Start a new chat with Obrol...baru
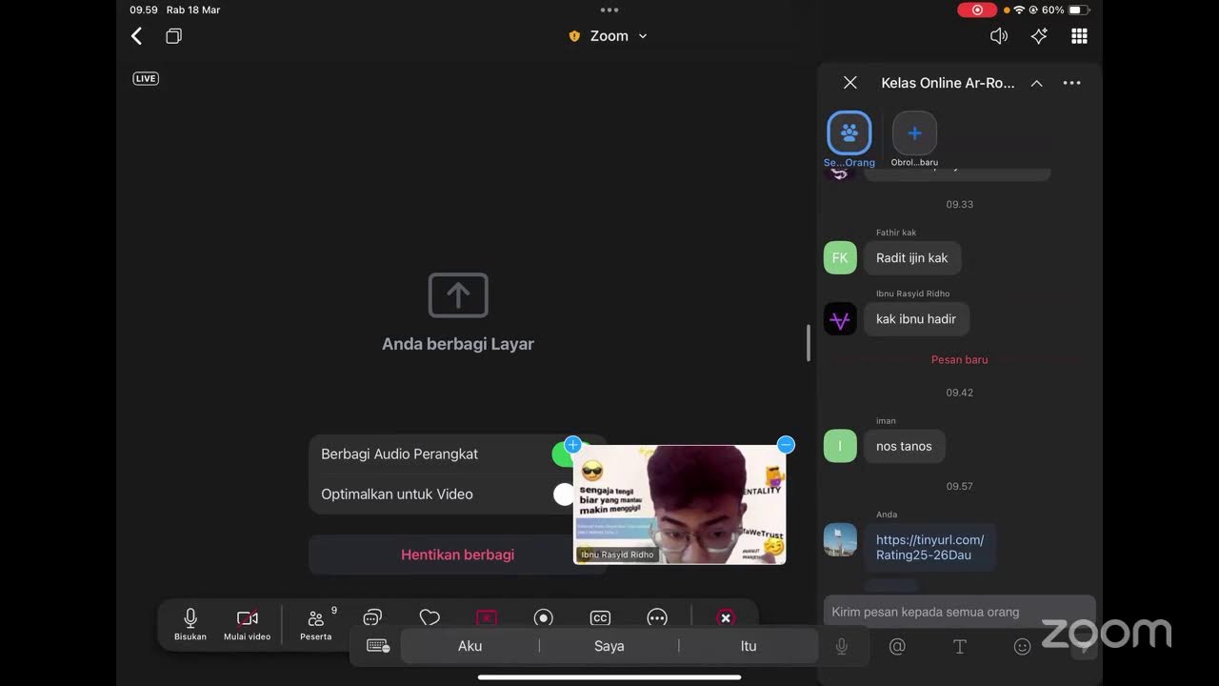 coord(914,139)
